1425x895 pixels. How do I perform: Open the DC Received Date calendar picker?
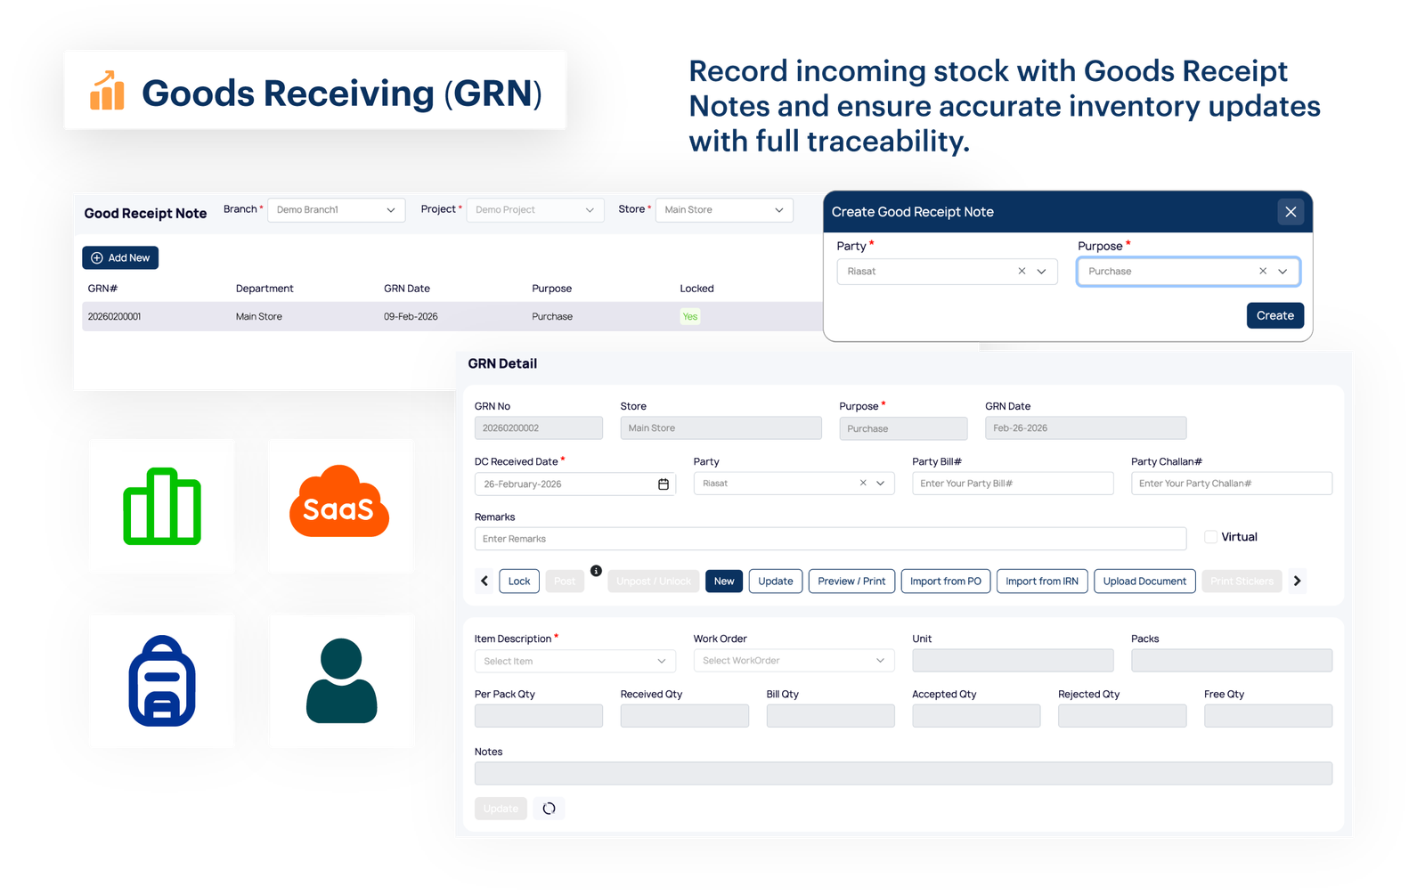click(664, 484)
